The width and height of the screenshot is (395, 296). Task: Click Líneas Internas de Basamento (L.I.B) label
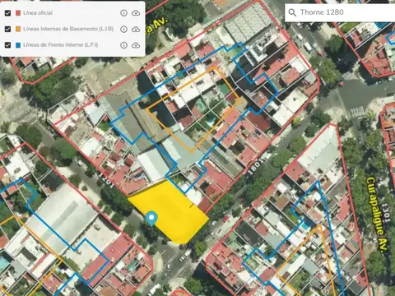pyautogui.click(x=68, y=29)
